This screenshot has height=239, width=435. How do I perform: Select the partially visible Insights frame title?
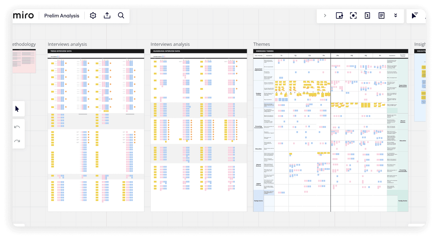pyautogui.click(x=420, y=44)
